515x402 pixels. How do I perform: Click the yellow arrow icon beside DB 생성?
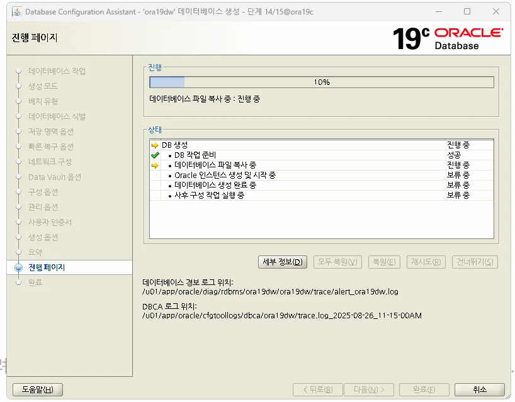(x=155, y=145)
